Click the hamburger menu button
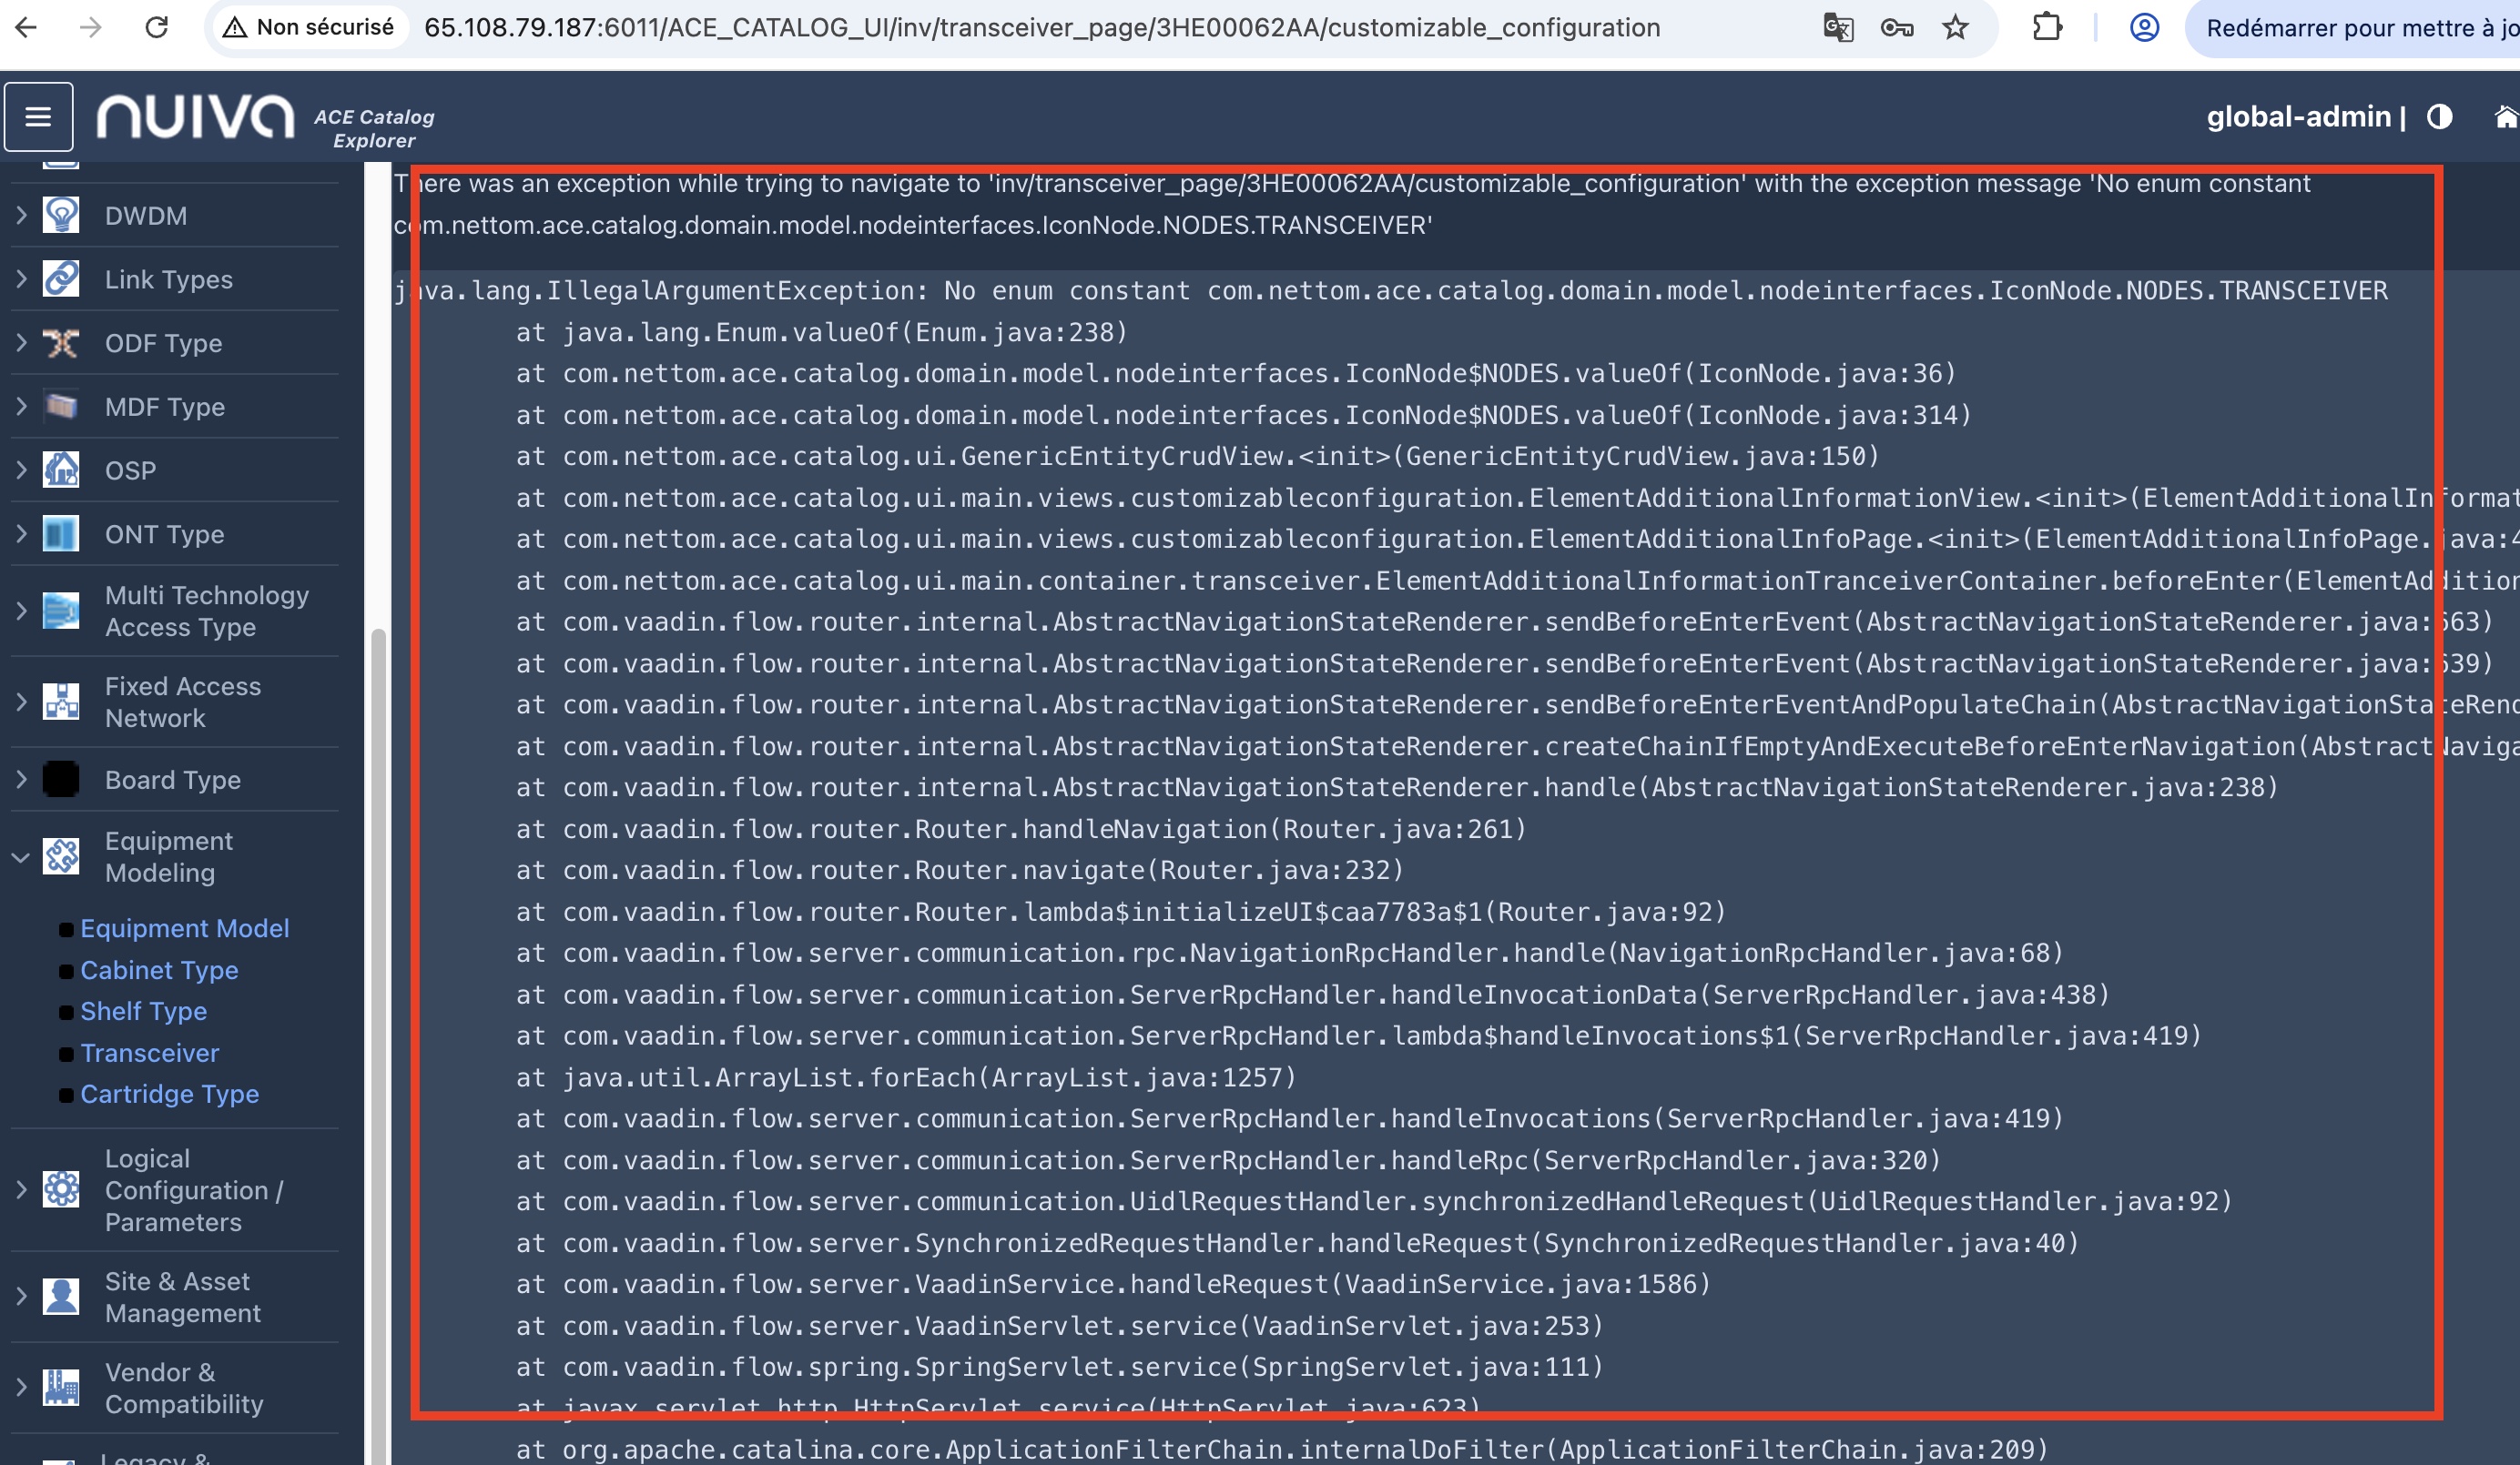This screenshot has height=1465, width=2520. [x=38, y=116]
